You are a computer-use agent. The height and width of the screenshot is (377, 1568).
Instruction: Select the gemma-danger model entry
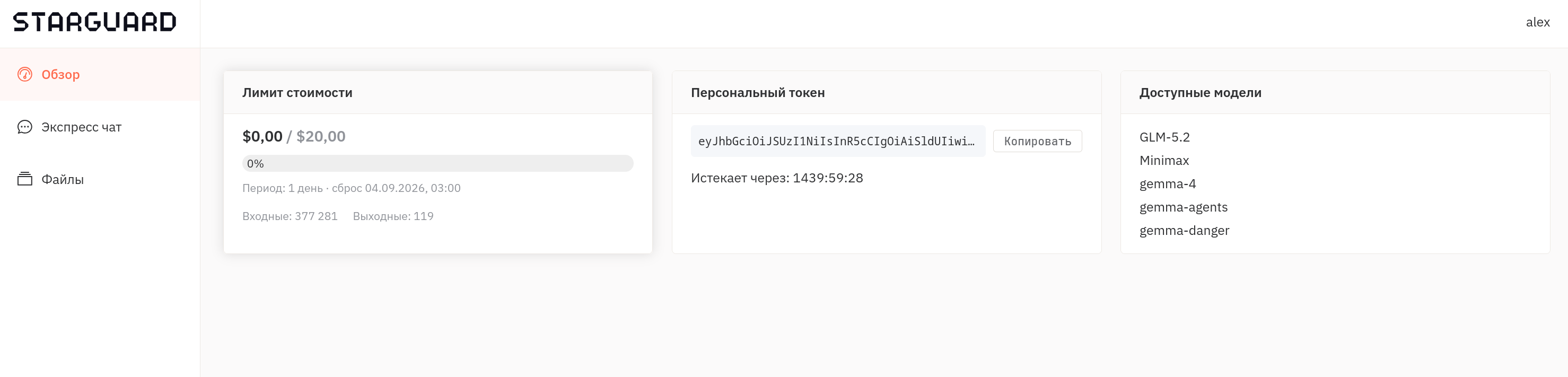[1184, 230]
